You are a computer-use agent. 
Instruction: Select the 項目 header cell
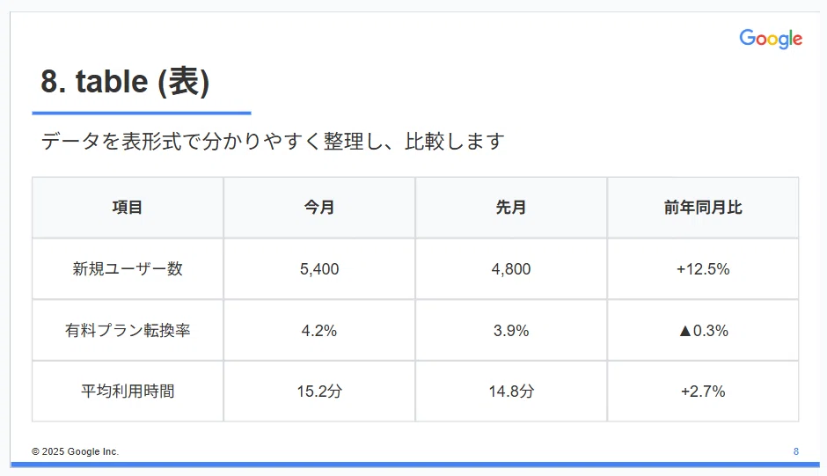point(128,208)
